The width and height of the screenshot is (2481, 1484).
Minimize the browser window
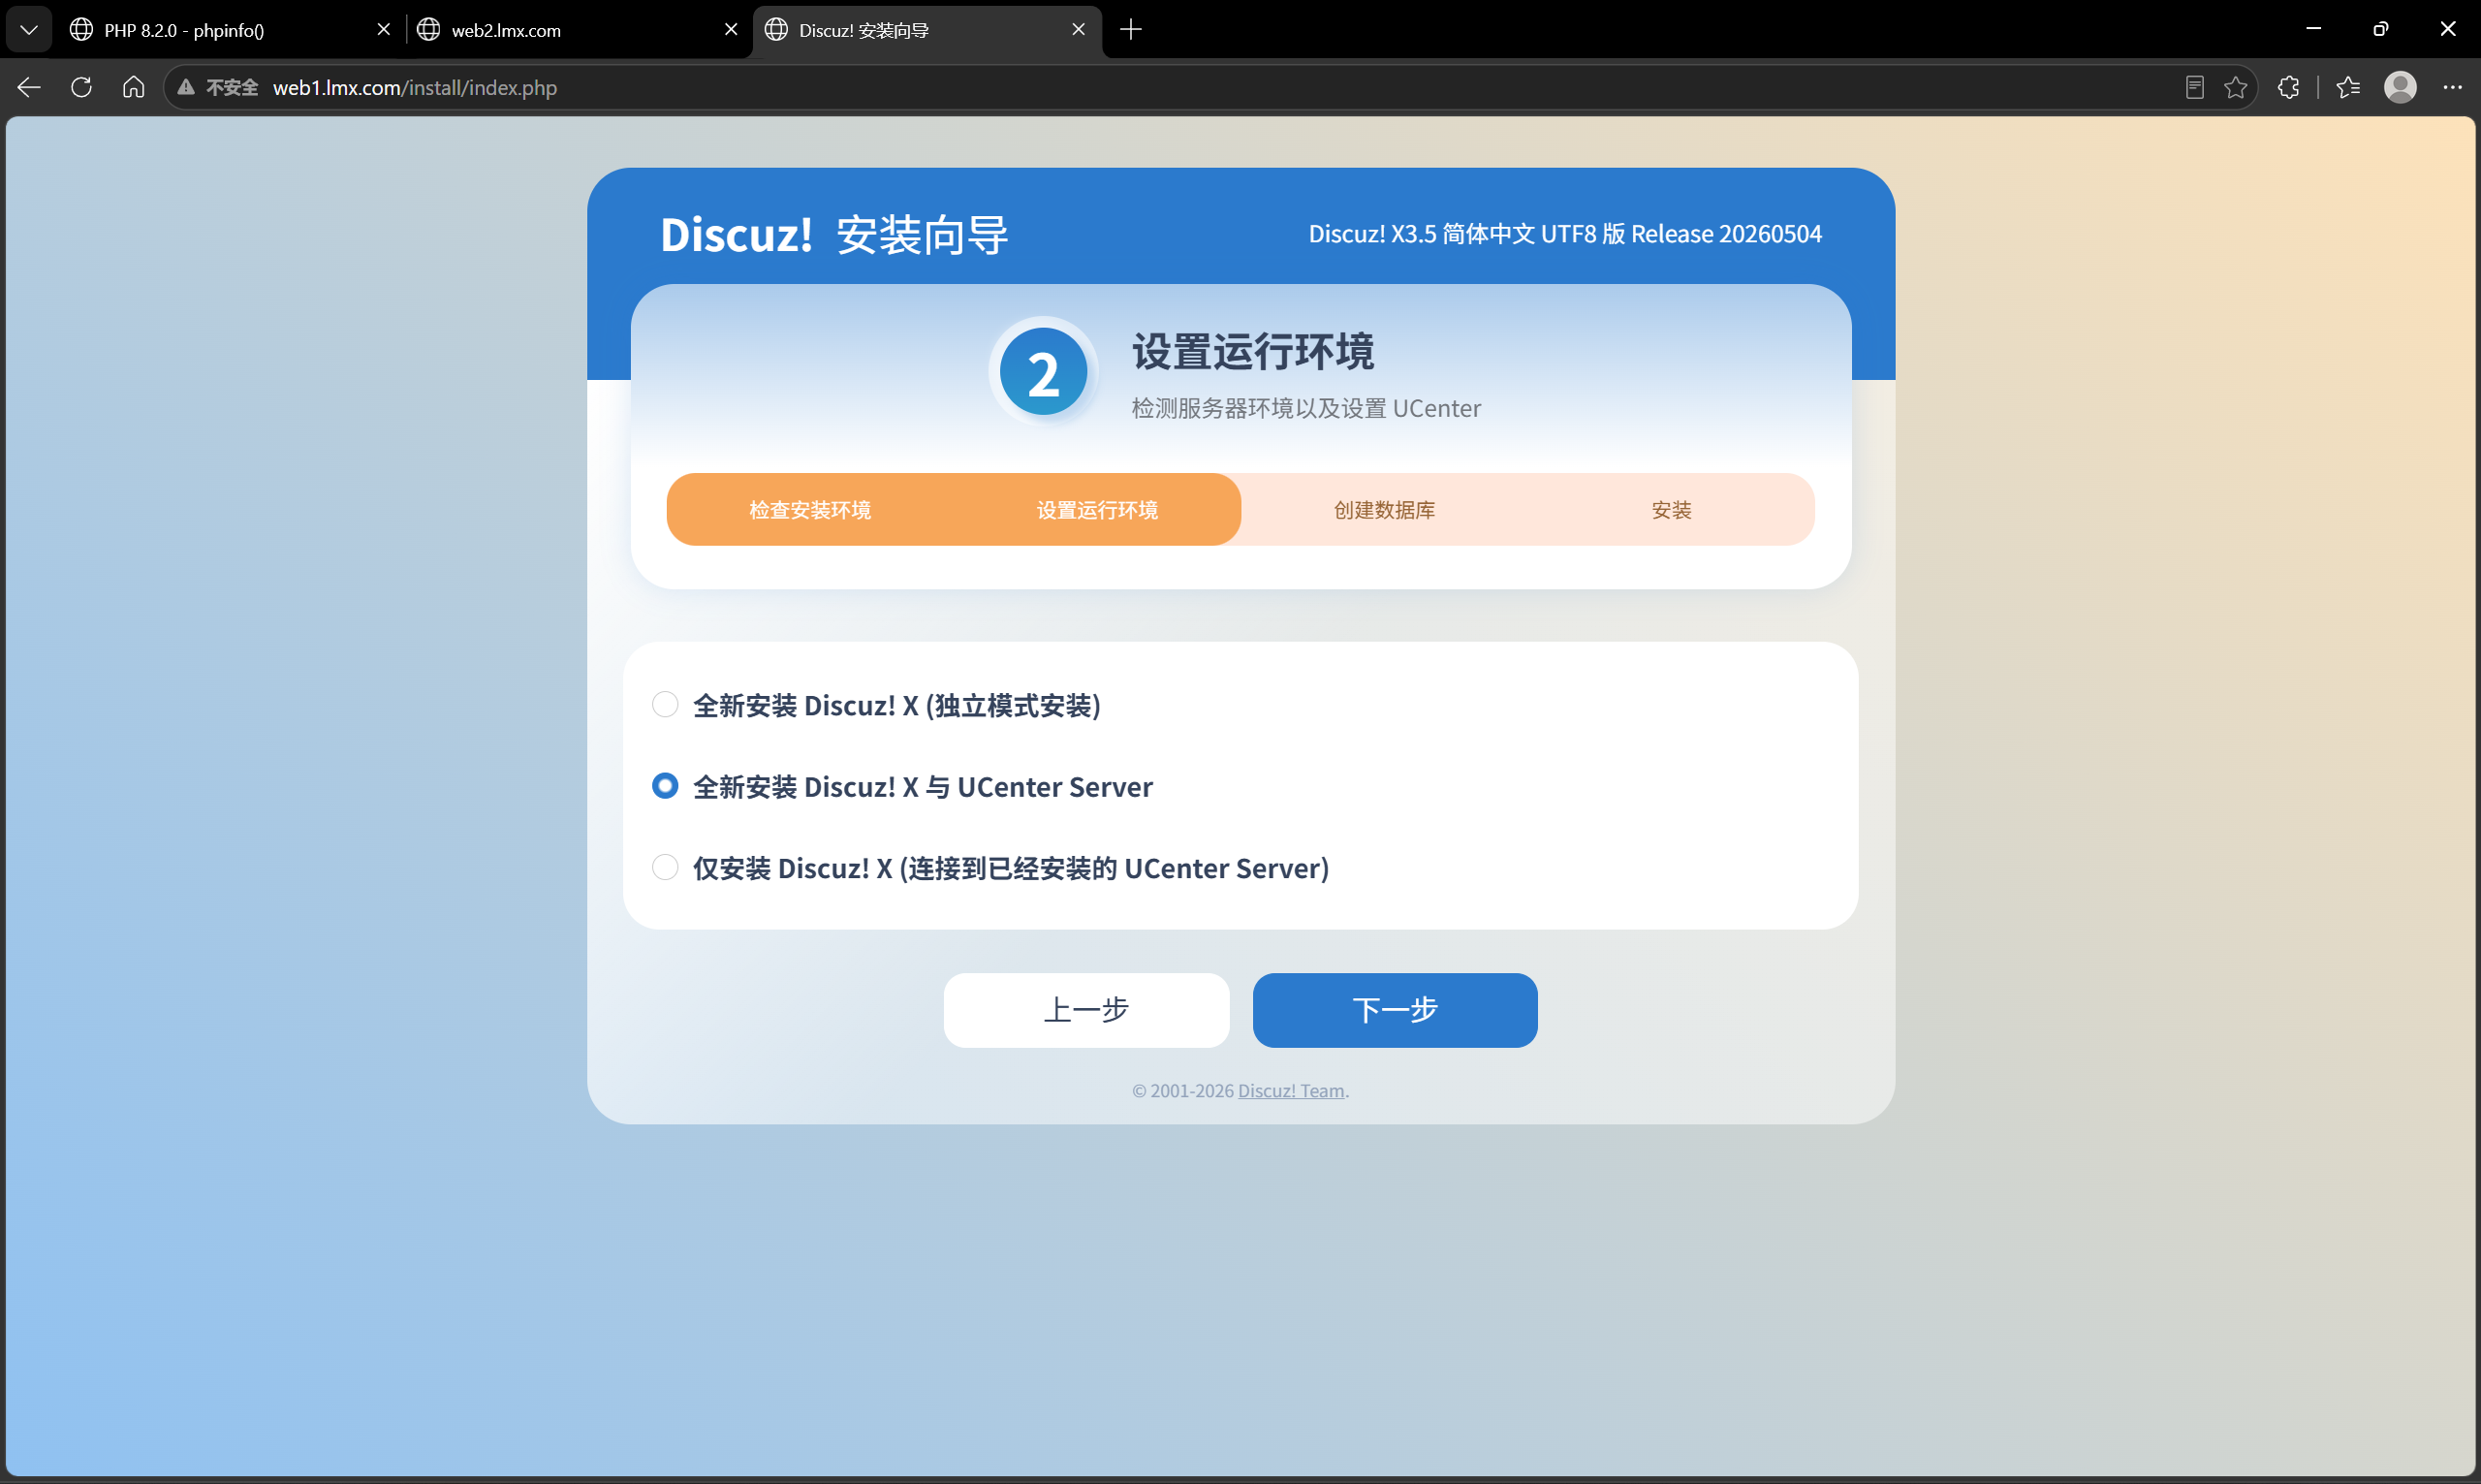pos(2312,29)
